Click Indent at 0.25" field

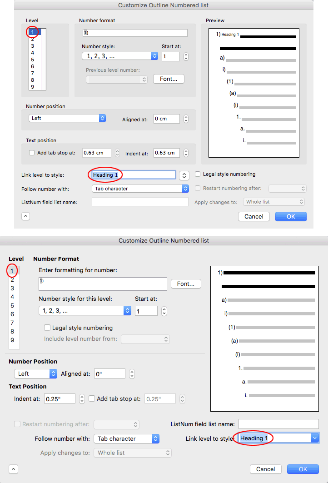point(60,398)
